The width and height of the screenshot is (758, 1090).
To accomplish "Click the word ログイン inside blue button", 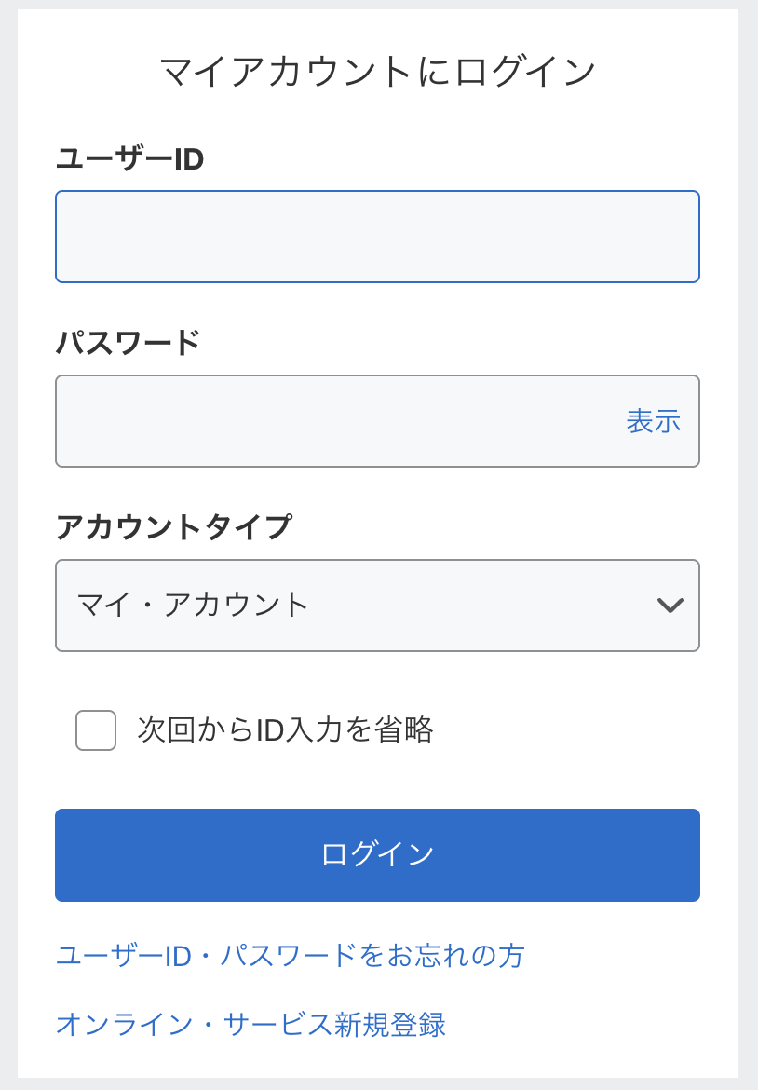I will tap(377, 854).
